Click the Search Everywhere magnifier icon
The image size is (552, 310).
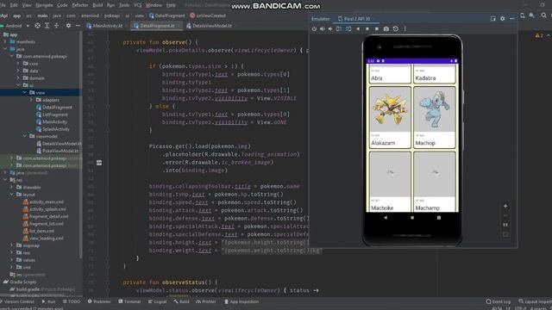(544, 15)
